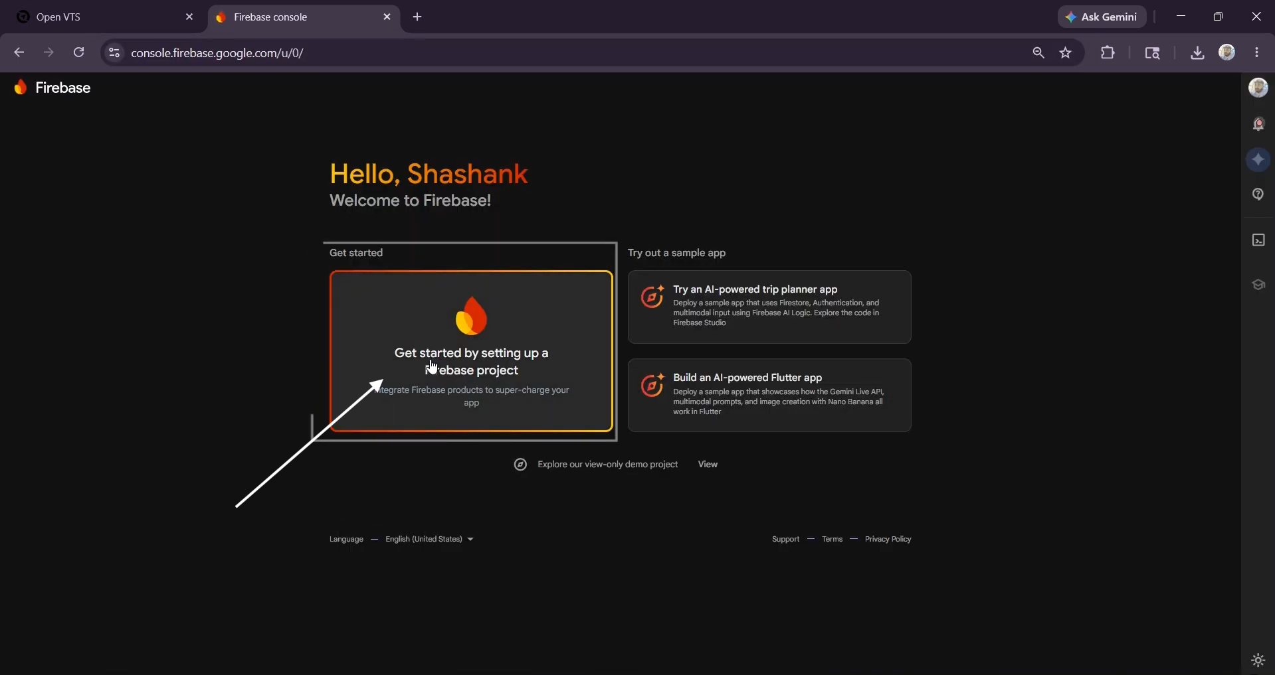Click the browser forward arrow
The width and height of the screenshot is (1275, 675).
pos(49,52)
